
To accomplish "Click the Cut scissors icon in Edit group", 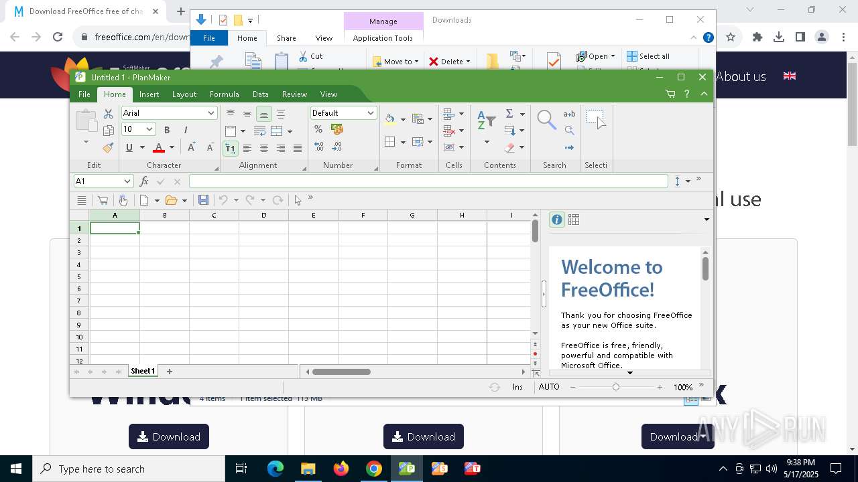I will click(x=109, y=114).
